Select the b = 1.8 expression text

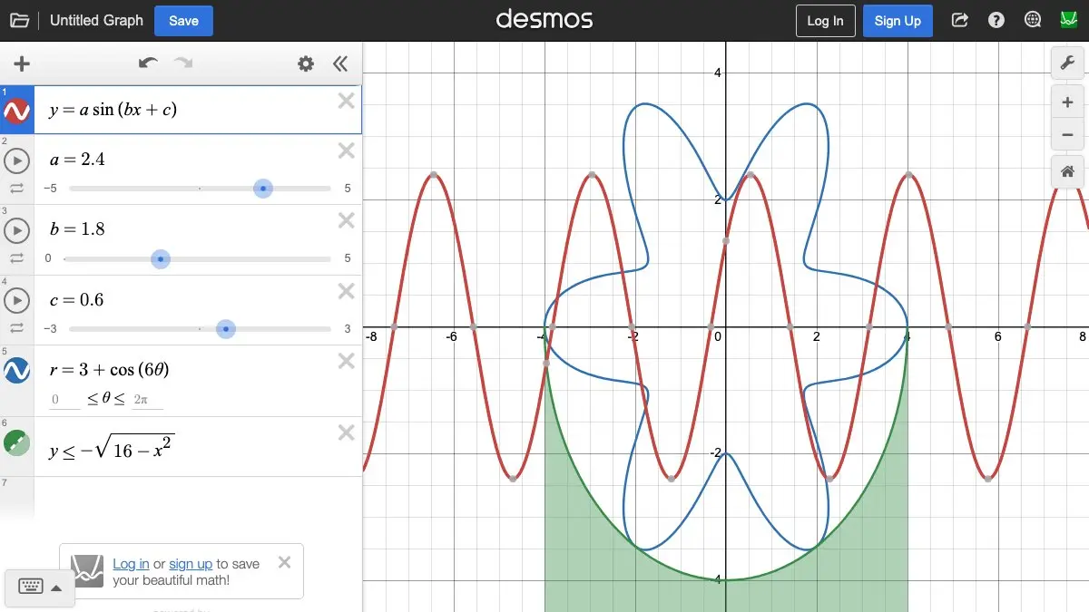tap(77, 229)
